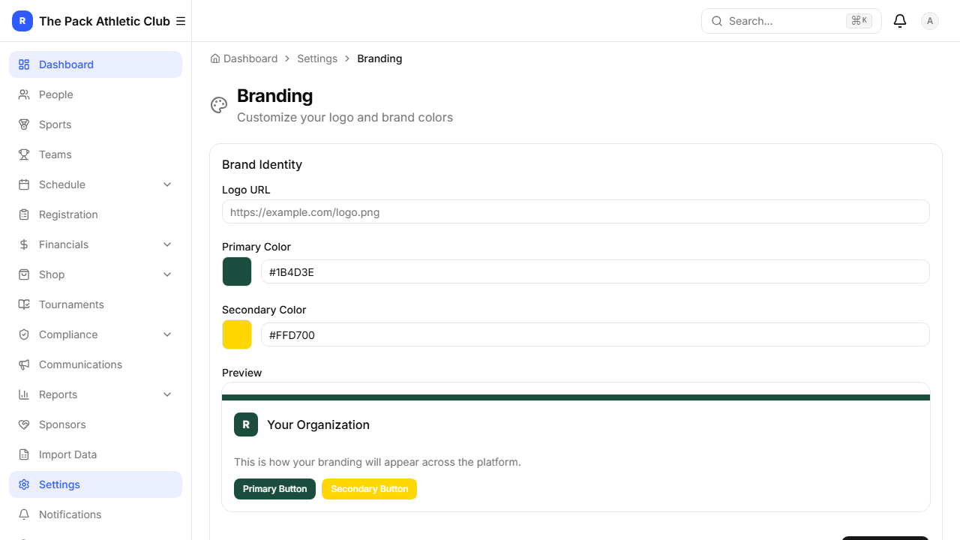The image size is (960, 540).
Task: Expand the Shop submenu chevron
Action: coord(167,274)
